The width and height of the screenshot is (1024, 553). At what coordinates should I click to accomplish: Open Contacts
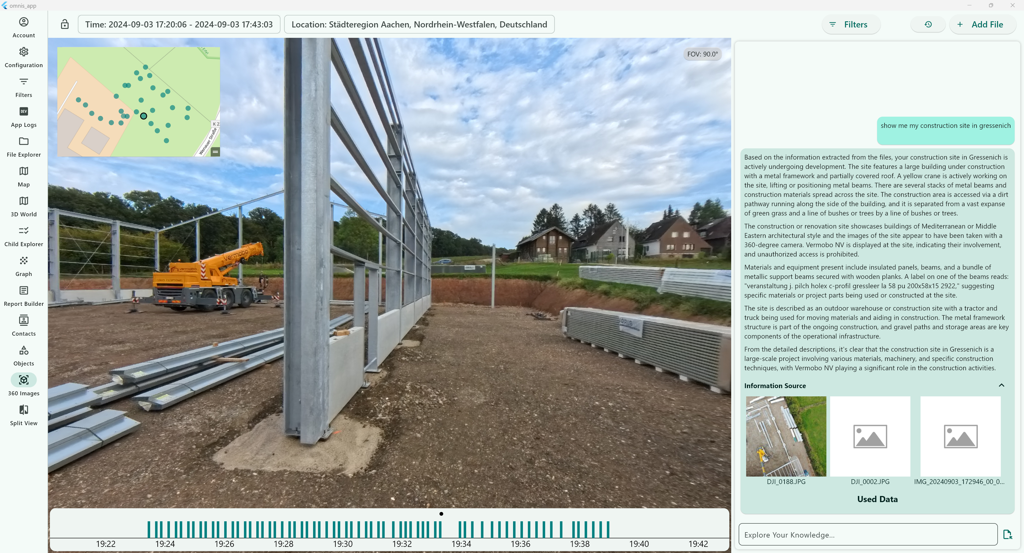click(x=24, y=326)
